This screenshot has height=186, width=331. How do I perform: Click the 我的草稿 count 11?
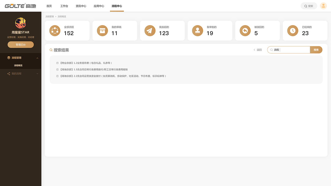coord(115,33)
